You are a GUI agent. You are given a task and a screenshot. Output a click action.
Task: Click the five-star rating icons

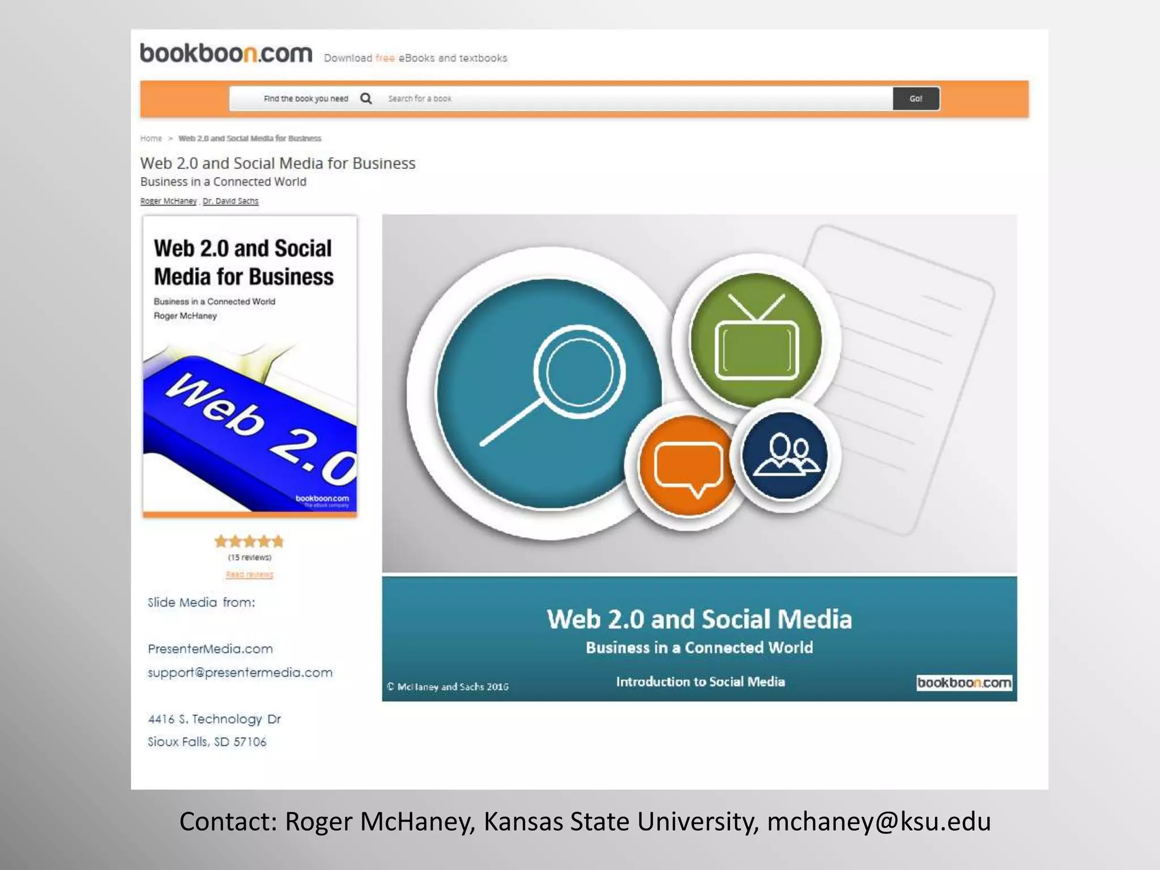click(x=249, y=541)
